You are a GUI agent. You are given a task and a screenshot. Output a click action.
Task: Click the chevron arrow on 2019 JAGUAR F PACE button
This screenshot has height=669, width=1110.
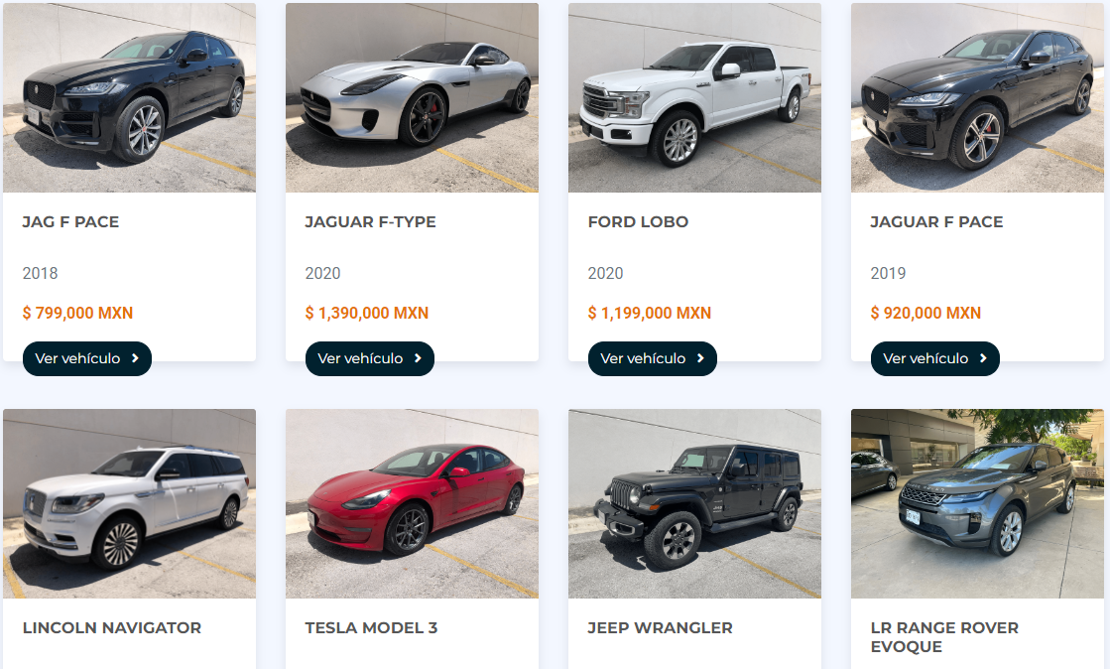coord(983,358)
